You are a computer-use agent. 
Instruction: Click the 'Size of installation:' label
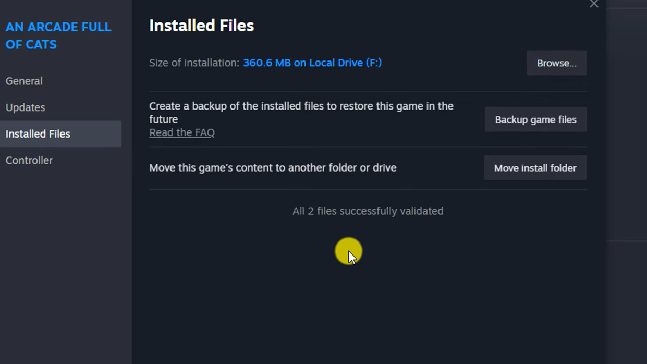coord(194,63)
